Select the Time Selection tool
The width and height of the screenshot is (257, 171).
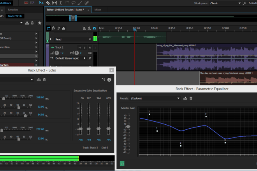(60, 3)
